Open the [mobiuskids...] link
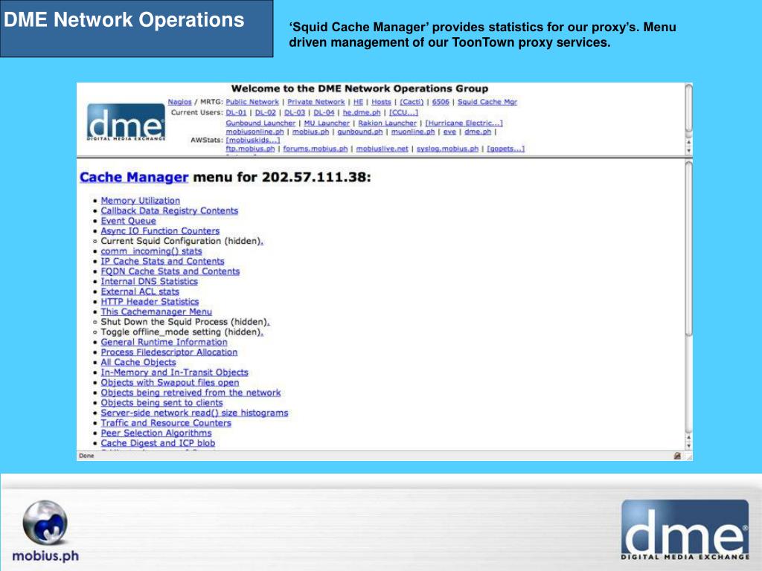 point(253,141)
